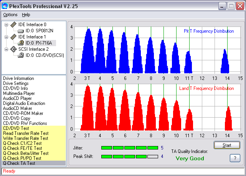Collapse the IDE Interface 1 tree node
This screenshot has width=246, height=176.
point(6,37)
